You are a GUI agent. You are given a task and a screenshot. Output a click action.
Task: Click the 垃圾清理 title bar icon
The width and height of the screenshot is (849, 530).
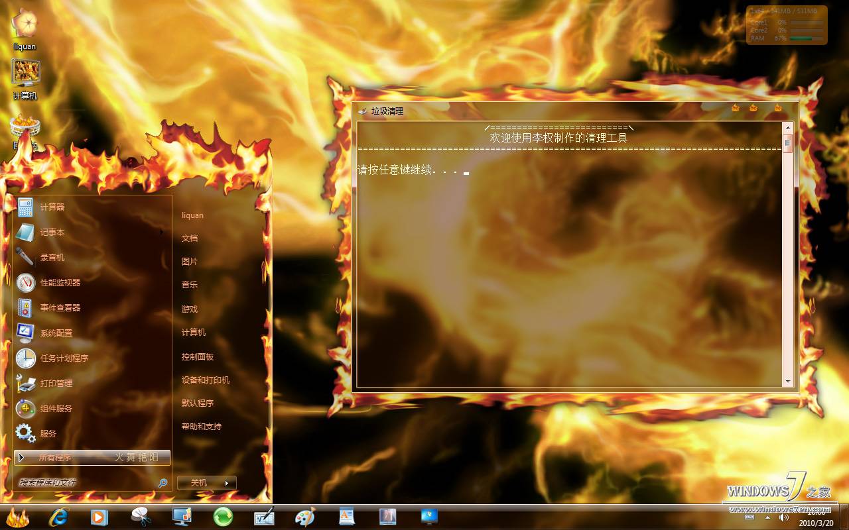tap(362, 111)
